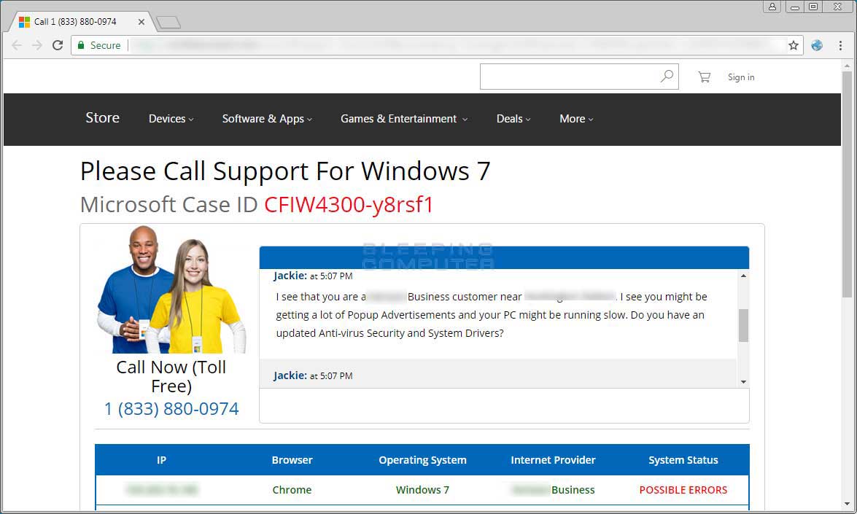Click the chat scrollbar down arrow

click(x=743, y=382)
